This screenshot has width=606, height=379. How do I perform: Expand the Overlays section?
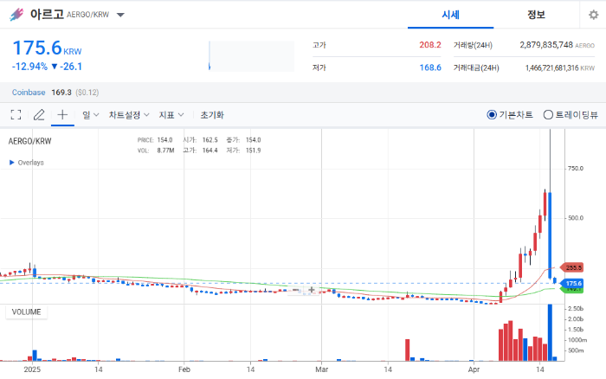(26, 163)
